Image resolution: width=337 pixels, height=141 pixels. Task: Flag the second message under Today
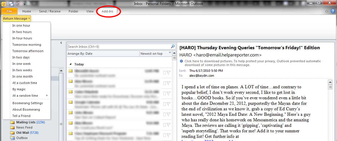(169, 83)
